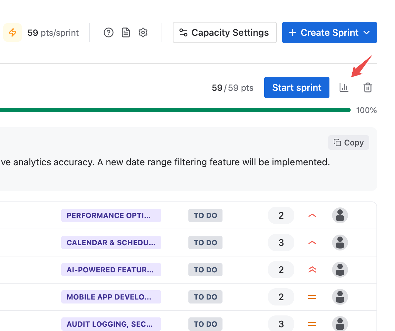Delete the sprint with trash icon
Viewport: 395px width, 331px height.
pyautogui.click(x=368, y=87)
